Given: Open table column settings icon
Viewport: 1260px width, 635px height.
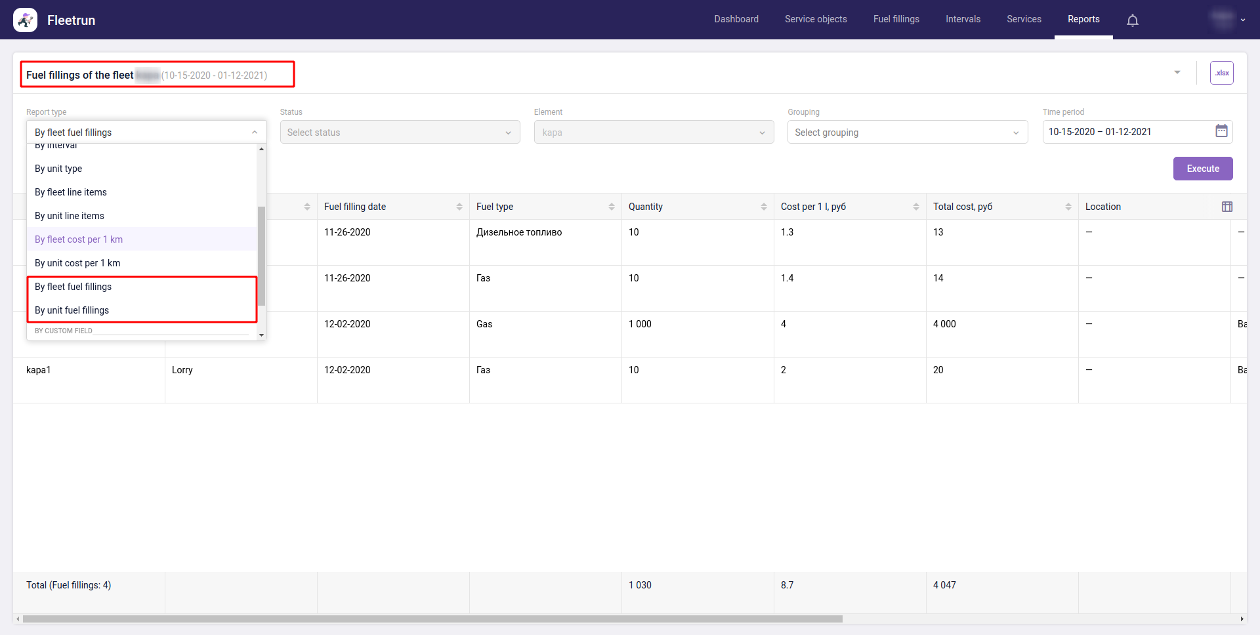Looking at the screenshot, I should click(x=1227, y=207).
